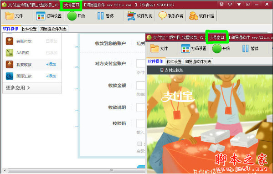This screenshot has height=174, width=273.
Task: Select 我要收款 text in app list
Action: 24,65
